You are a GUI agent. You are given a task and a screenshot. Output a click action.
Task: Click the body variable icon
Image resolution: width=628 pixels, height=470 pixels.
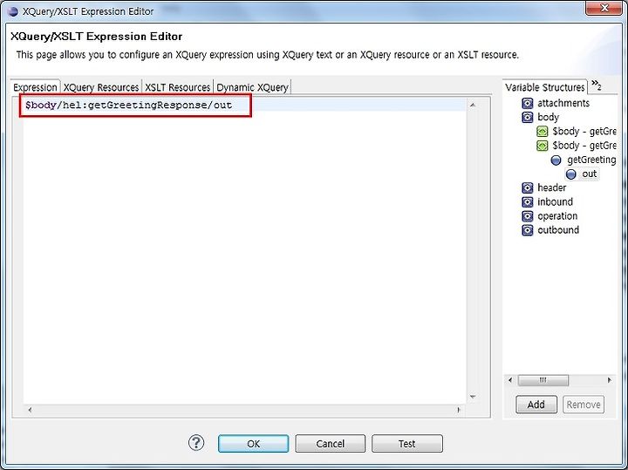(528, 118)
